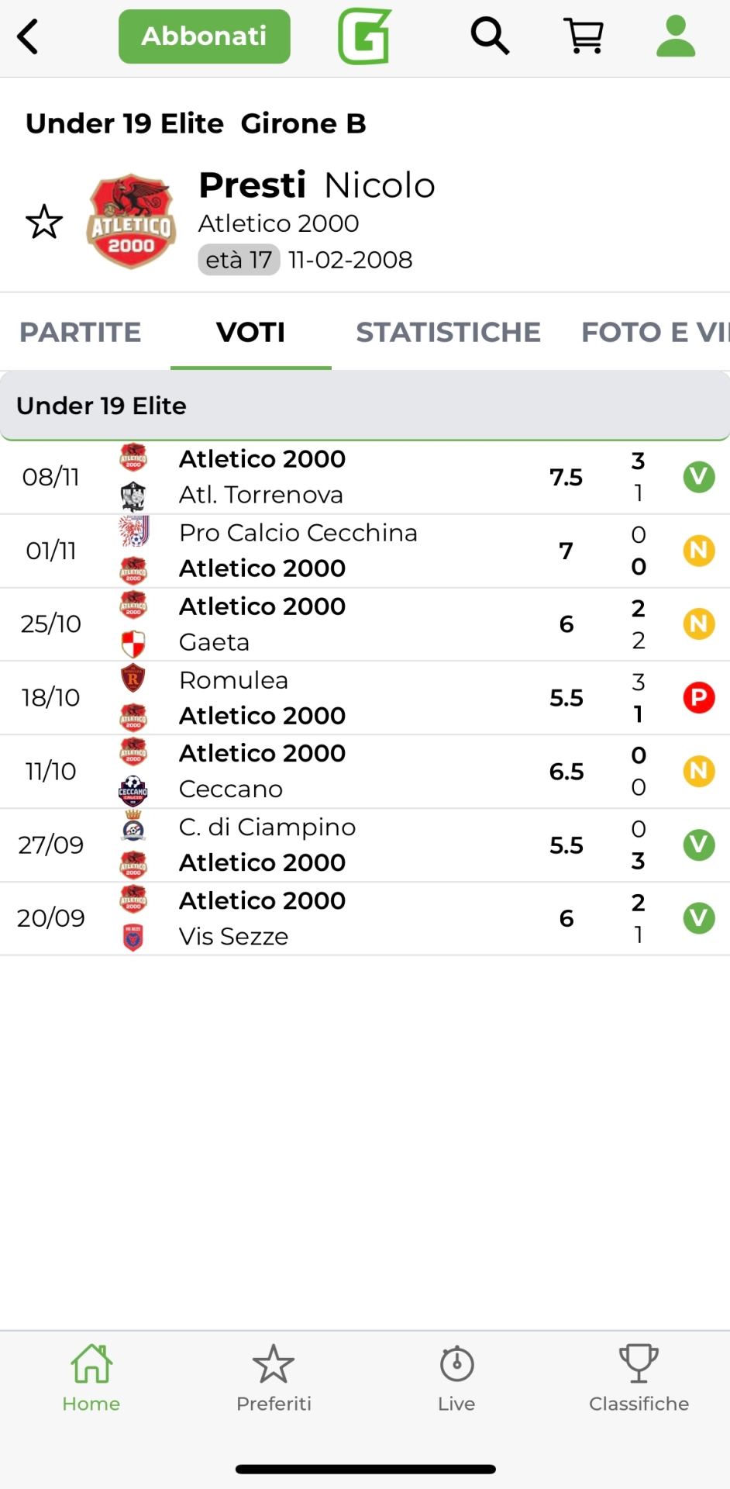This screenshot has height=1489, width=730.
Task: Tap the red P result badge
Action: tap(698, 698)
